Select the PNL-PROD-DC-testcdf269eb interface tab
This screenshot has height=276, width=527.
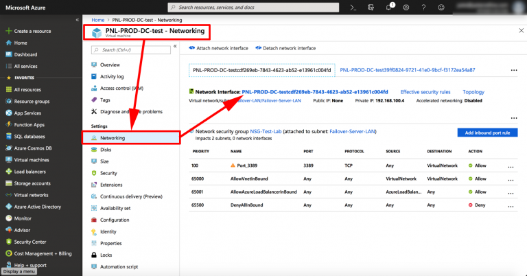262,70
